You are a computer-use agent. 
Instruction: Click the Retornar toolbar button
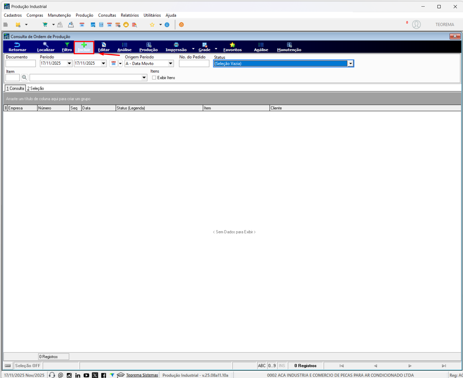point(17,47)
